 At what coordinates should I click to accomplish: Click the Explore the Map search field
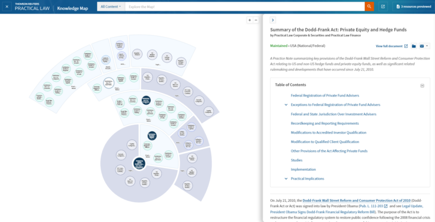click(245, 6)
